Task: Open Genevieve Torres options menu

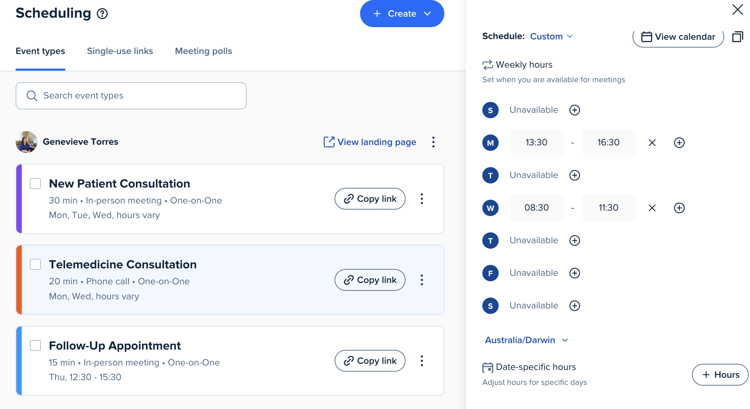Action: (x=433, y=142)
